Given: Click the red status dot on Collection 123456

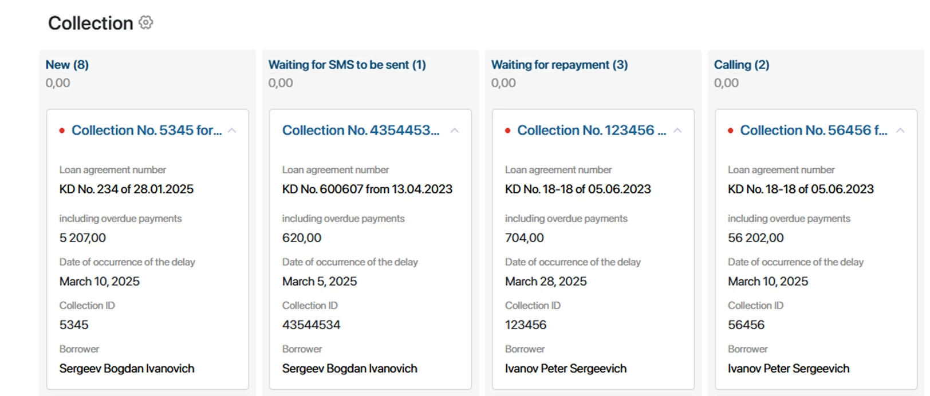Looking at the screenshot, I should [x=507, y=131].
